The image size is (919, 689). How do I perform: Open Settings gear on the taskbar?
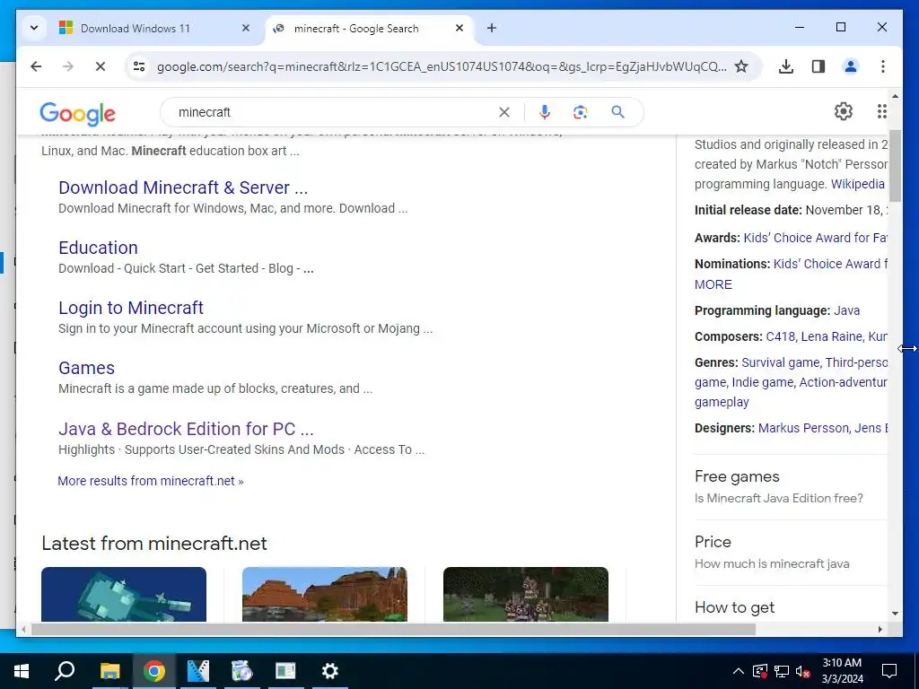click(x=330, y=671)
